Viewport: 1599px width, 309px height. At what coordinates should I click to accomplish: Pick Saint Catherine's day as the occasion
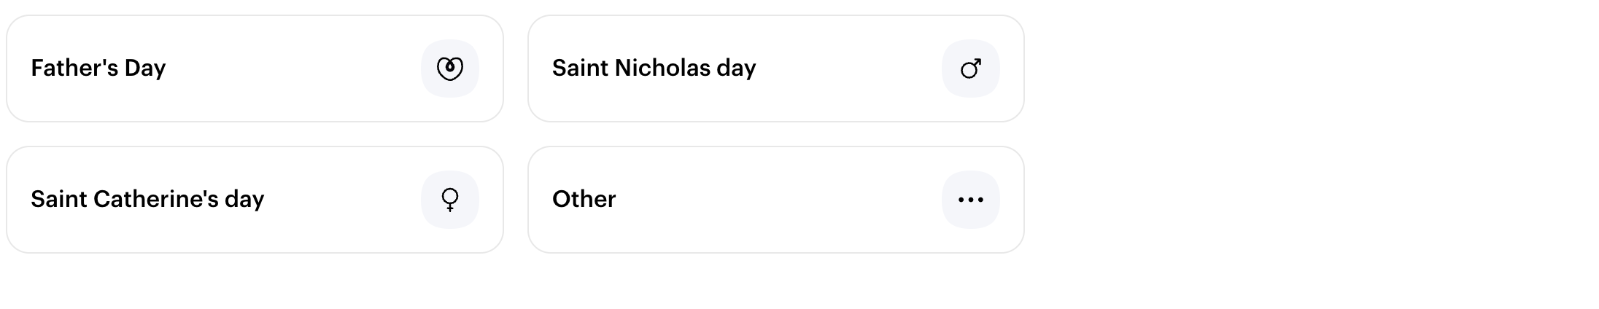click(x=255, y=200)
